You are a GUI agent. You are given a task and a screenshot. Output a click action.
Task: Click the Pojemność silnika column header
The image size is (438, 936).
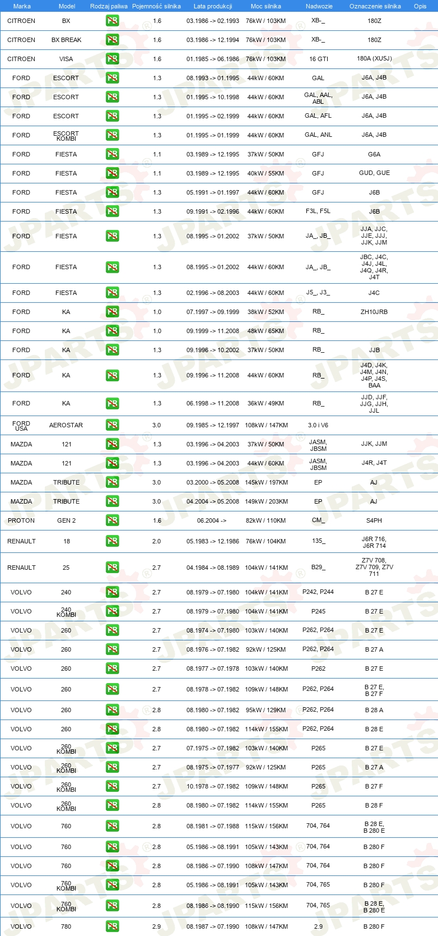click(x=156, y=6)
